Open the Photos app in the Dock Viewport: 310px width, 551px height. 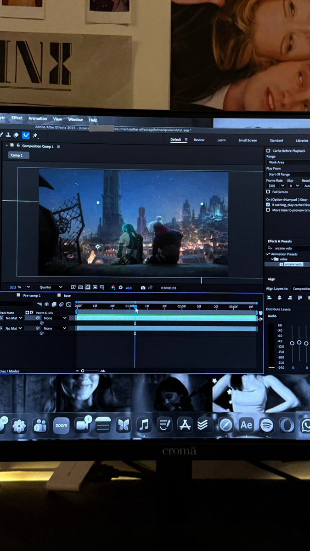(19, 426)
